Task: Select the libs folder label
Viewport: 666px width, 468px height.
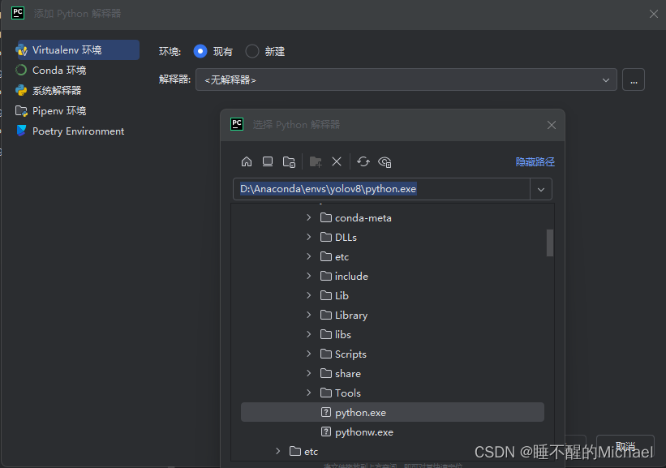Action: (343, 335)
